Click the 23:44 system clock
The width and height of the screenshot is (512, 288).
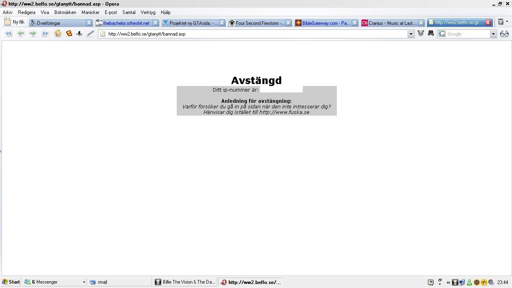503,282
